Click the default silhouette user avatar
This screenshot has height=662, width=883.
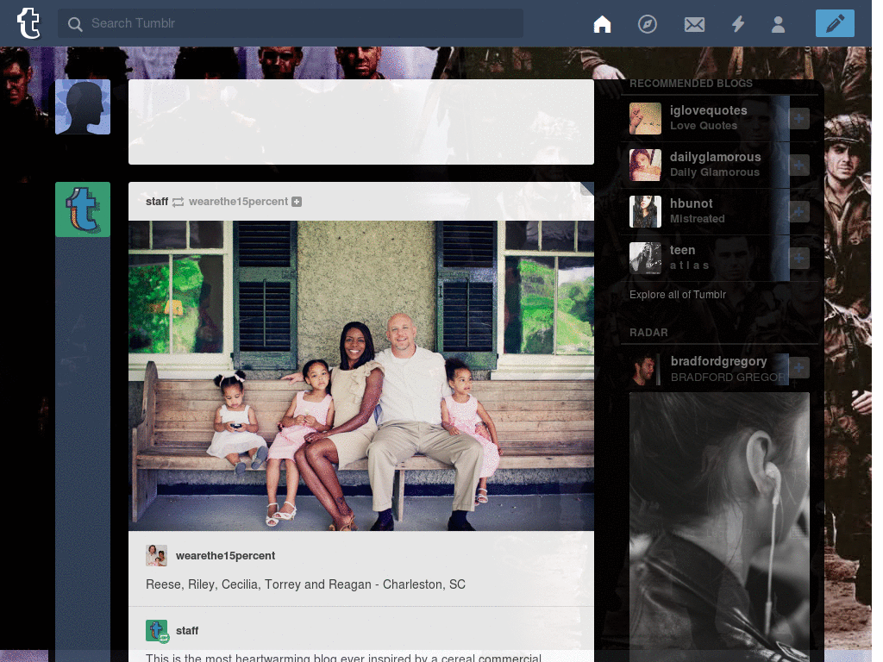(83, 107)
